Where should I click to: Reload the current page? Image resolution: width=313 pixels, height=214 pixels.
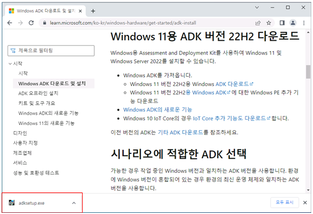point(31,23)
